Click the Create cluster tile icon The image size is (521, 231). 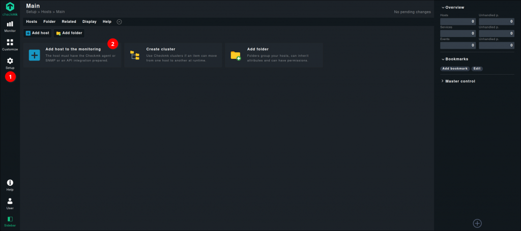tap(135, 55)
